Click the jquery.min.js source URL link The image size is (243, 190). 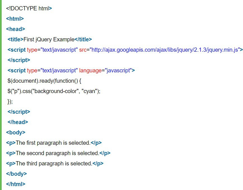pyautogui.click(x=165, y=49)
